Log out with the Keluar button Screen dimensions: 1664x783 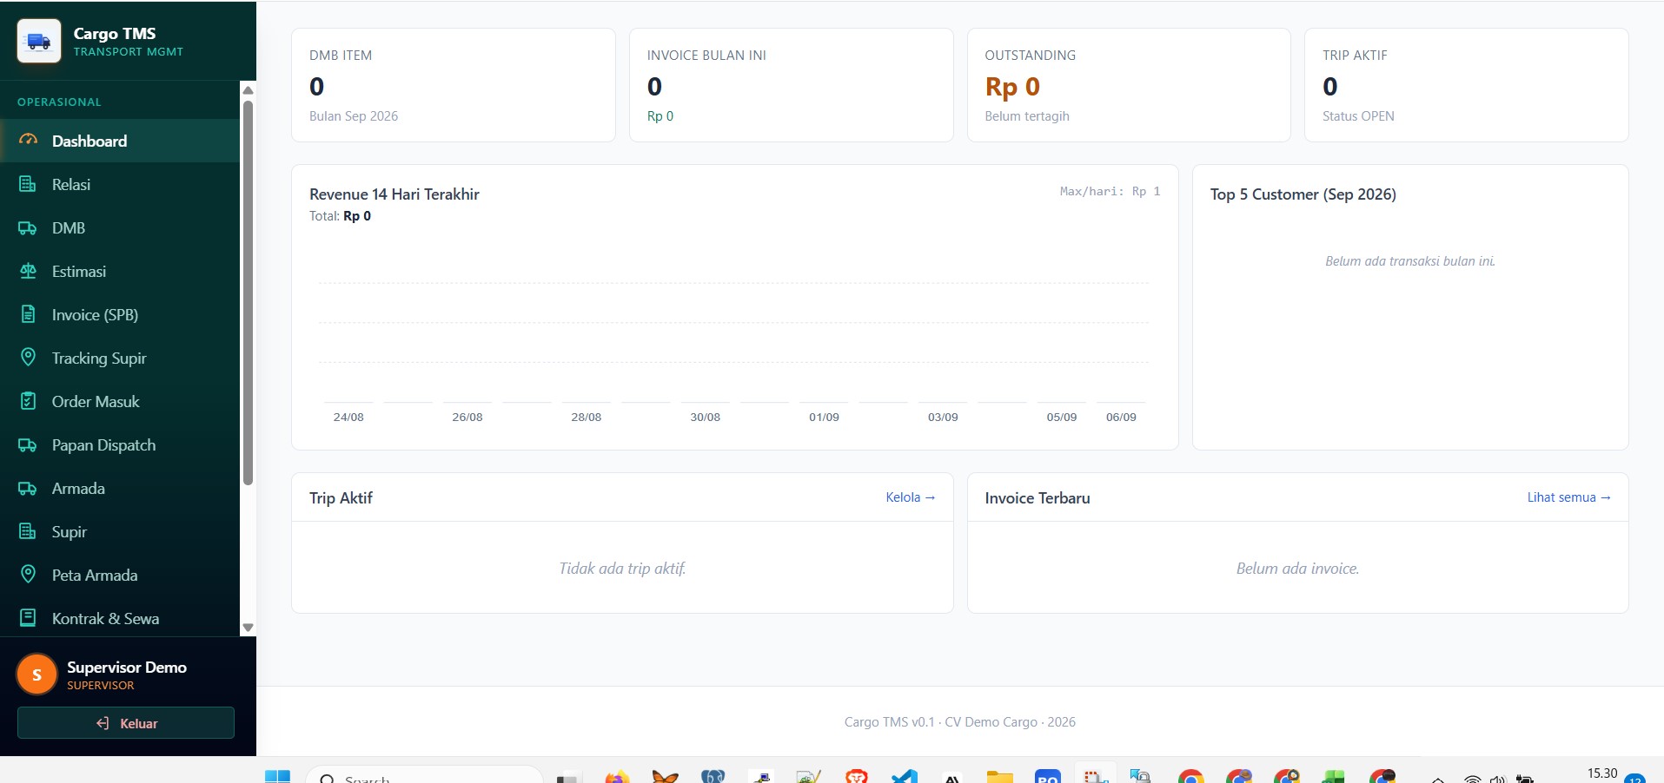click(126, 723)
